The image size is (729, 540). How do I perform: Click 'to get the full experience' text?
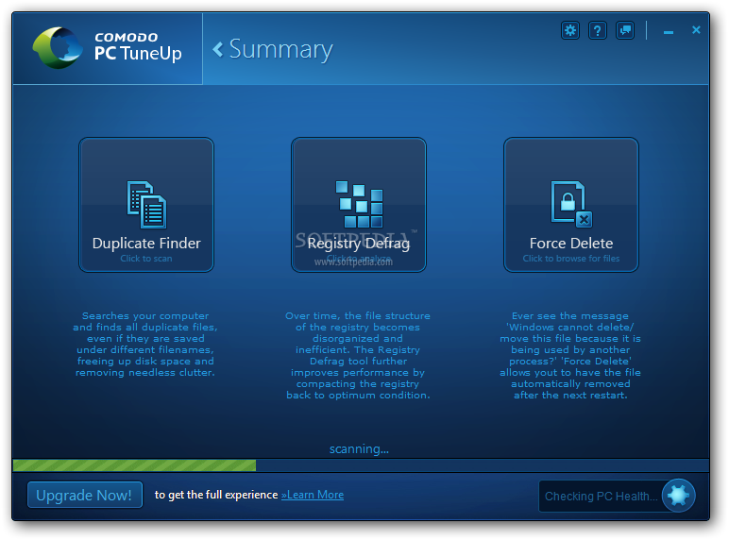pos(216,495)
